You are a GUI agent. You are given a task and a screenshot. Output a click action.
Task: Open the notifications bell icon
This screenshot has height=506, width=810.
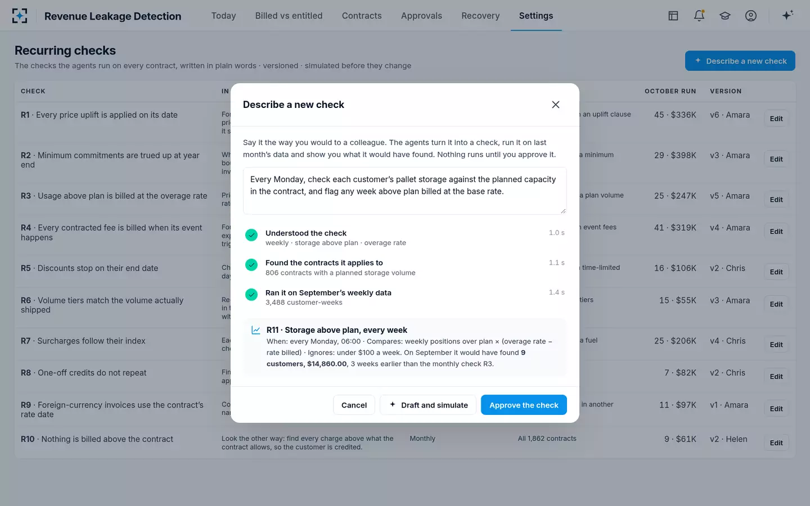699,16
